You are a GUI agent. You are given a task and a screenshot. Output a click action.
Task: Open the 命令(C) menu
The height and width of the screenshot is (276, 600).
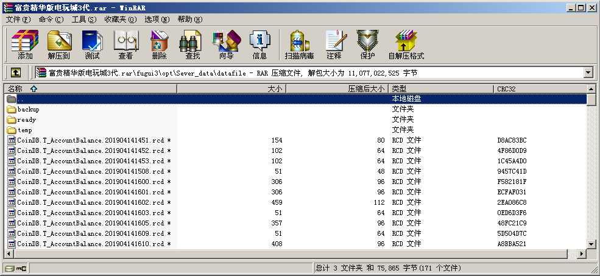click(x=51, y=19)
